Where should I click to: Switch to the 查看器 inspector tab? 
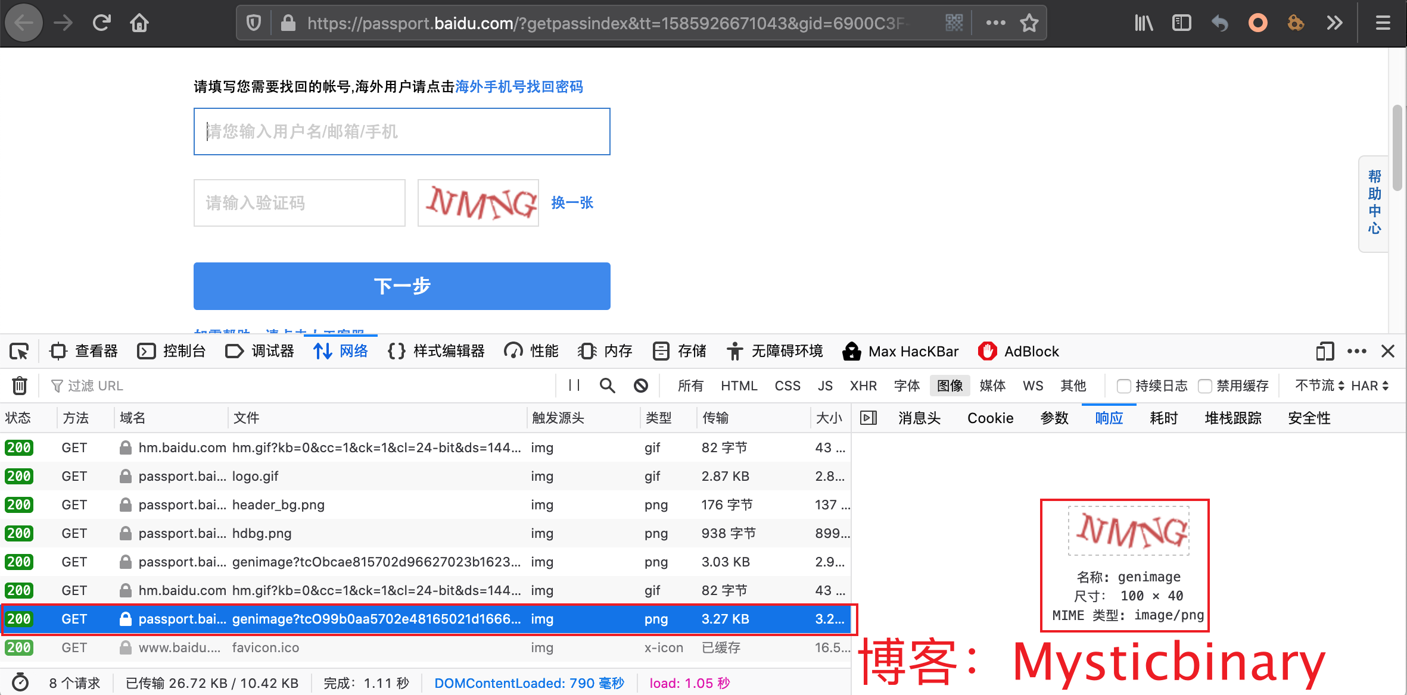point(84,351)
